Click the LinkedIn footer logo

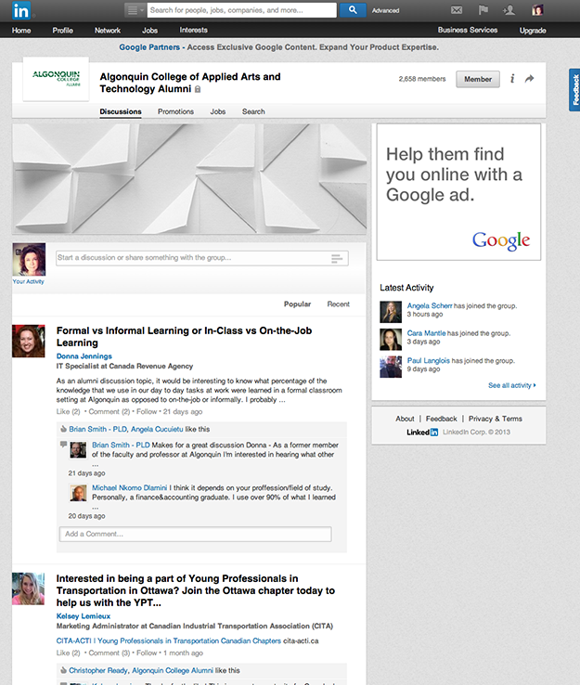point(422,432)
